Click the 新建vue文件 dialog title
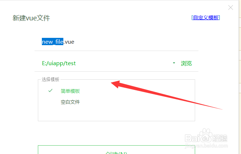 (x=31, y=18)
